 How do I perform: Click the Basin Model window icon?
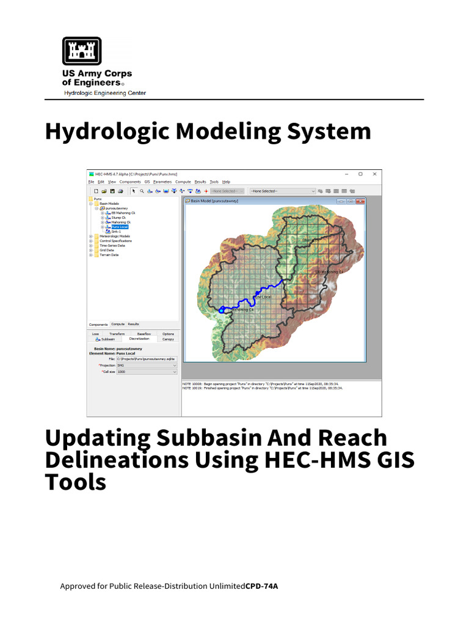(188, 201)
